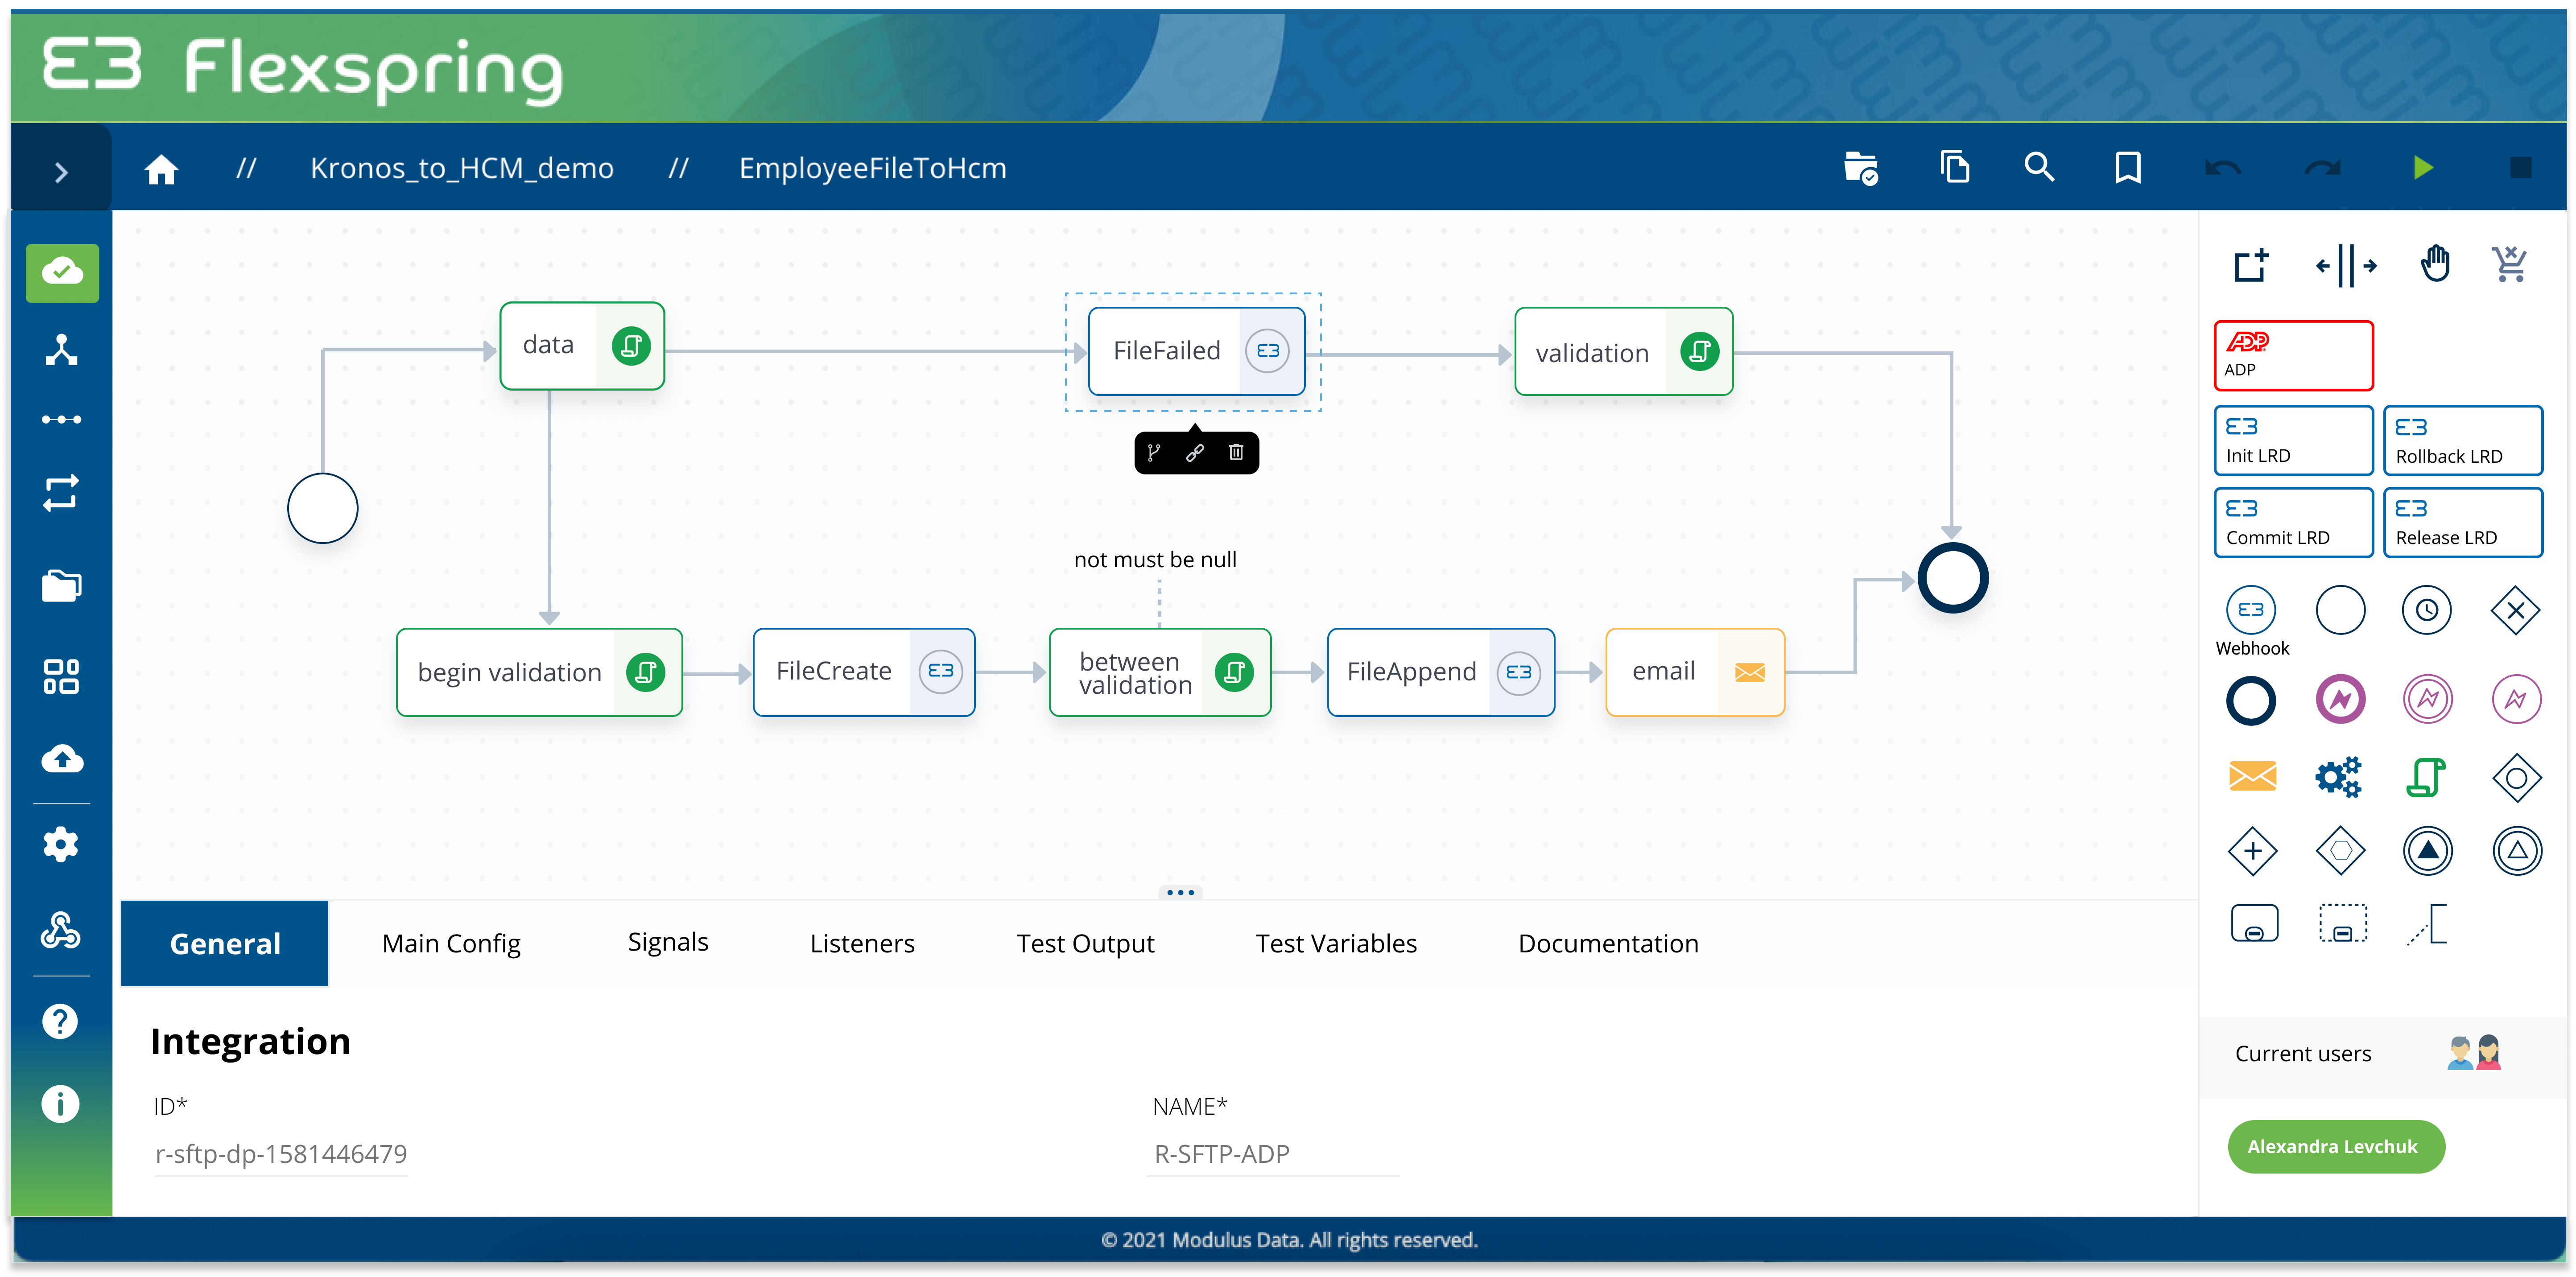
Task: Click the cloud upload sidebar icon
Action: [x=62, y=759]
